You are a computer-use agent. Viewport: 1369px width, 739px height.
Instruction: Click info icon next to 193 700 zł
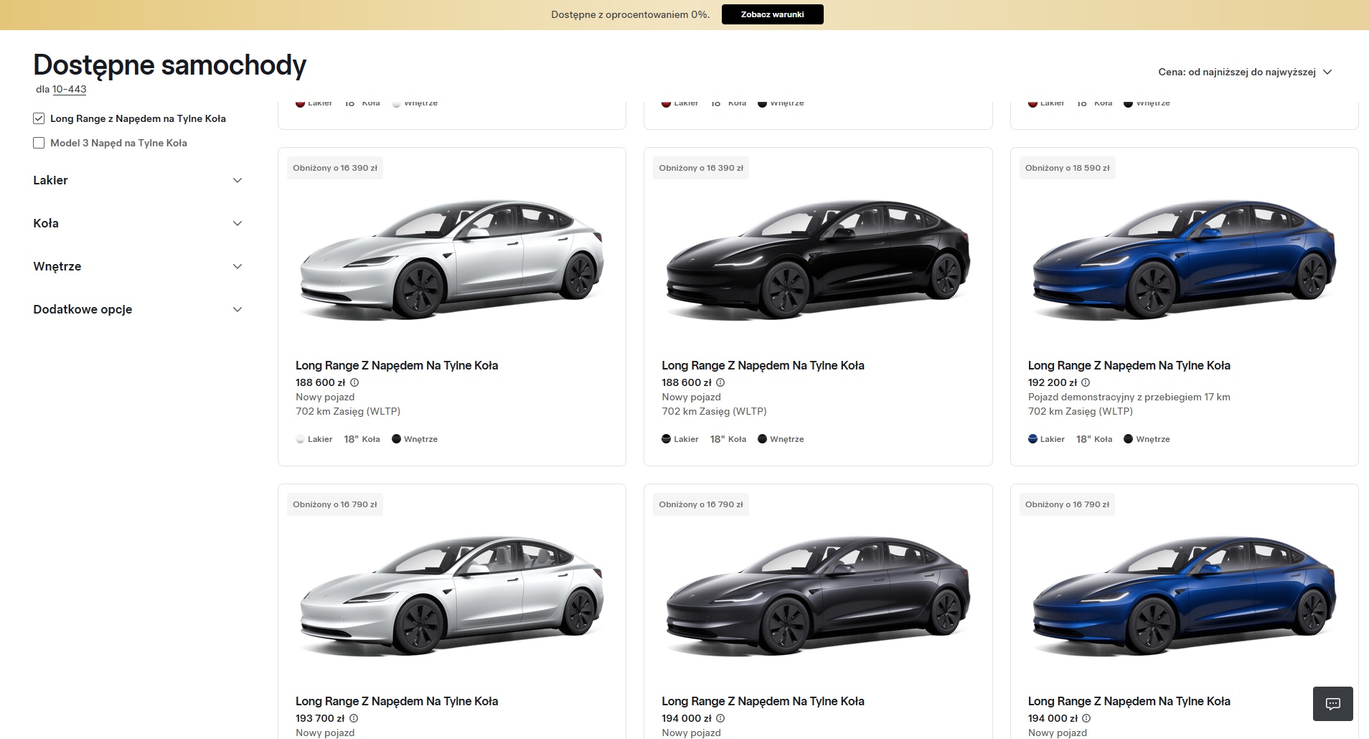pos(354,718)
